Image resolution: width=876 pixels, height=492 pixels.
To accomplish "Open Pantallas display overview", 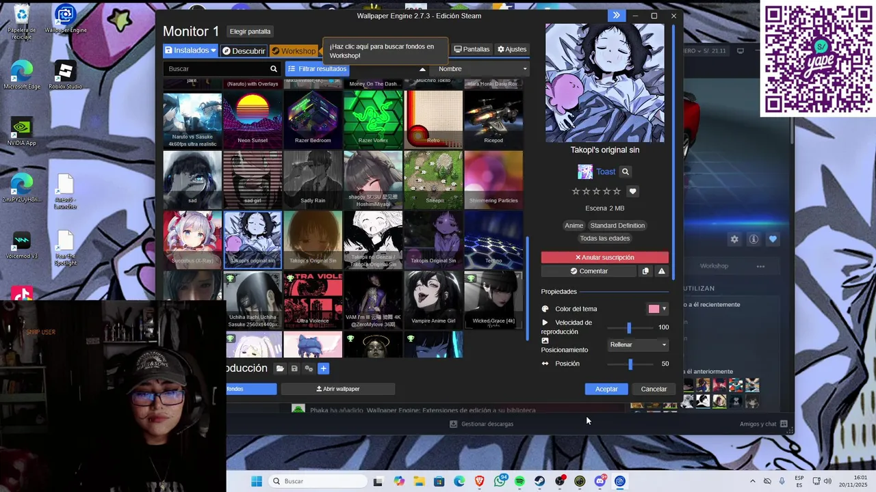I will click(472, 50).
